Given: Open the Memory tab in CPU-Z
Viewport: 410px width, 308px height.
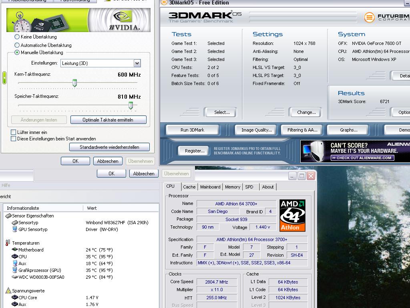Looking at the screenshot, I should (x=233, y=187).
